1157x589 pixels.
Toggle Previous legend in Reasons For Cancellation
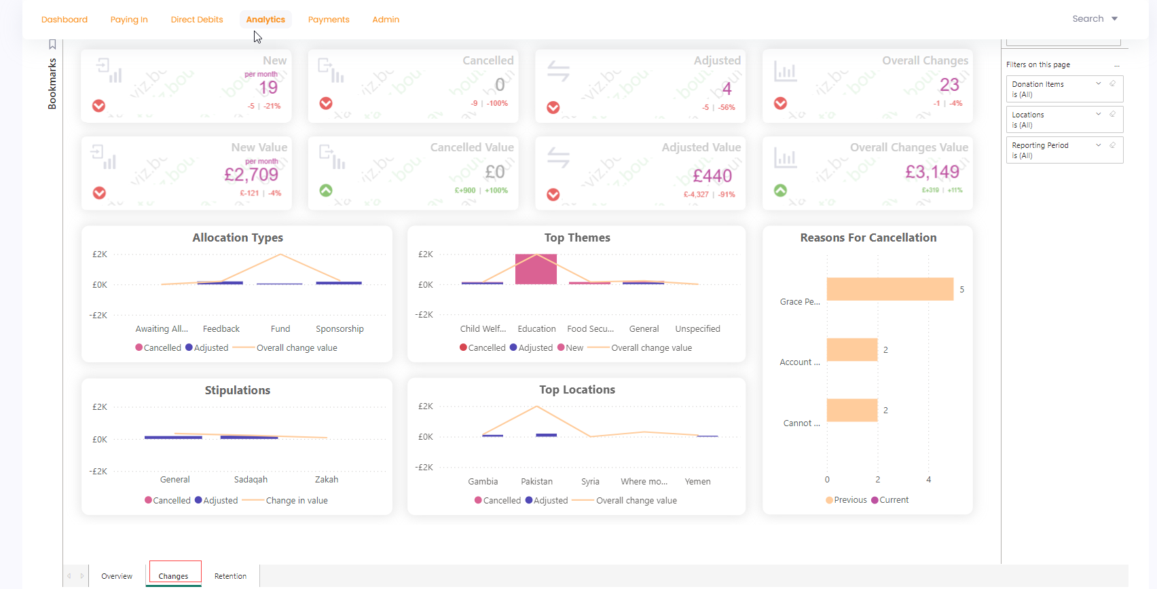click(846, 499)
